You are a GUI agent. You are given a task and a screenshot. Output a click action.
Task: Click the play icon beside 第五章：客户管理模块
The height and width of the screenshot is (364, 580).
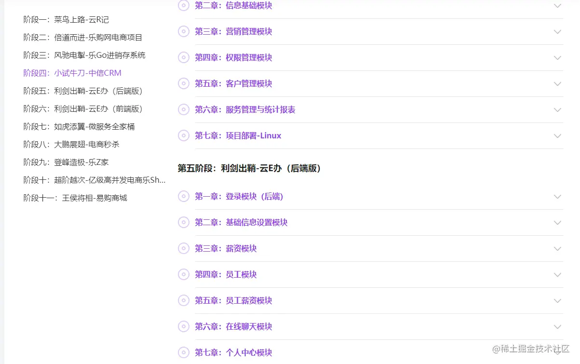[x=184, y=83]
